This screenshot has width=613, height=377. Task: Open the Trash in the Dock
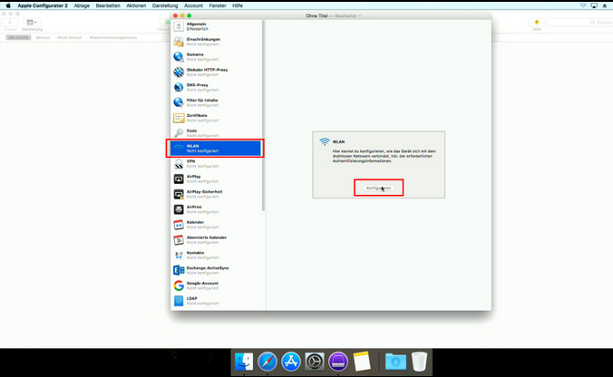(x=419, y=362)
